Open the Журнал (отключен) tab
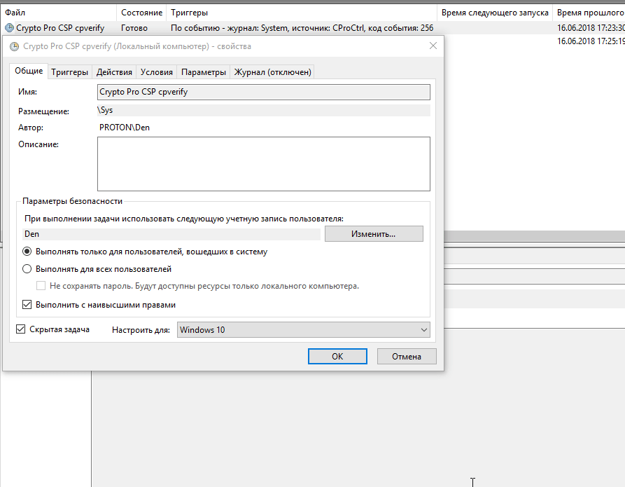This screenshot has height=487, width=625. coord(272,72)
